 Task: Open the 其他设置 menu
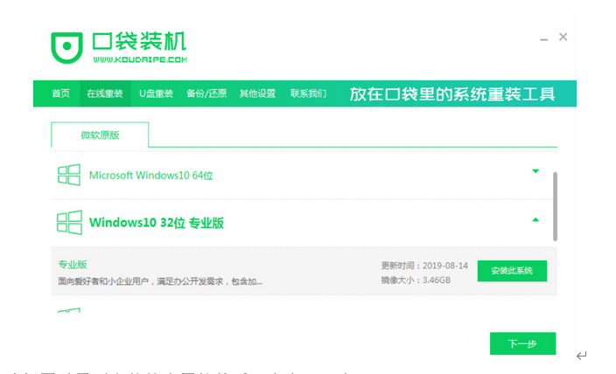click(x=257, y=93)
